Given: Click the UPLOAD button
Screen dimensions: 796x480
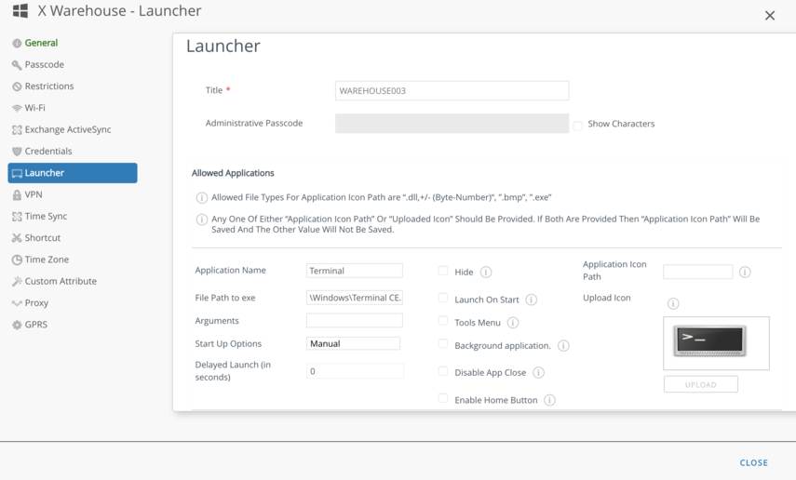Looking at the screenshot, I should pos(700,384).
